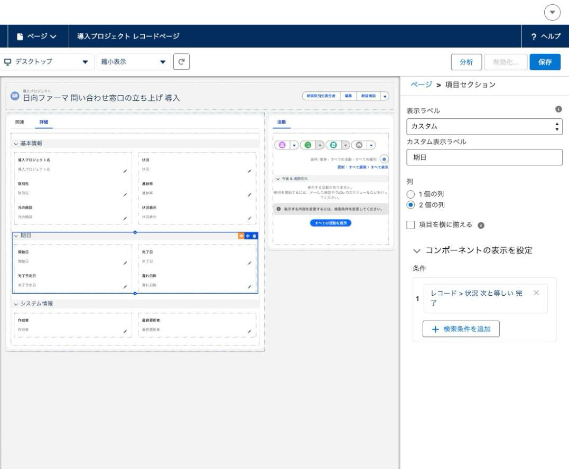Image resolution: width=569 pixels, height=469 pixels.
Task: Collapse the 基本情報 section chevron
Action: coord(16,144)
